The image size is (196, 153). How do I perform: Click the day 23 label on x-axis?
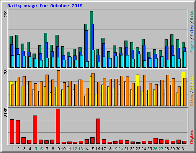[x=138, y=149]
